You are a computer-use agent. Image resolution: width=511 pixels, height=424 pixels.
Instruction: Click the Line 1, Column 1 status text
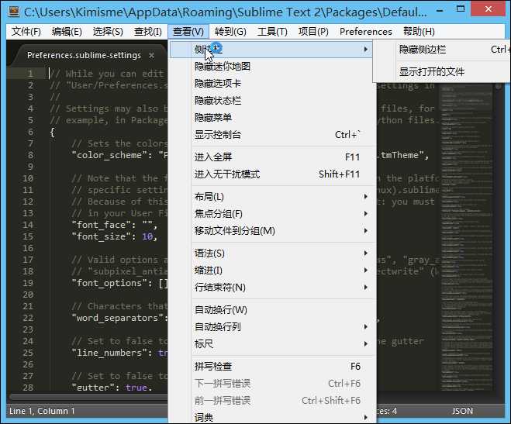[x=42, y=411]
